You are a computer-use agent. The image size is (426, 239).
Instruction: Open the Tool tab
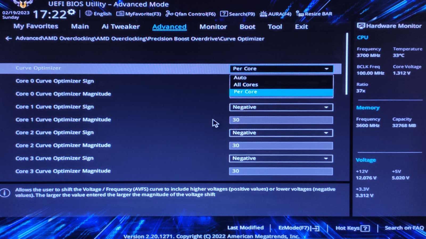coord(275,27)
